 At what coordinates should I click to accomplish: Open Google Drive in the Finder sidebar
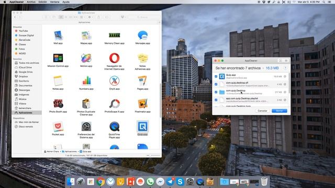click(x=25, y=72)
